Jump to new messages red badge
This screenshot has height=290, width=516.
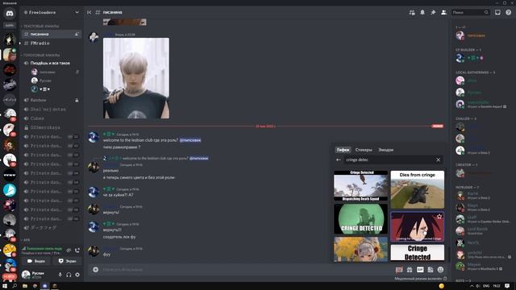[437, 126]
